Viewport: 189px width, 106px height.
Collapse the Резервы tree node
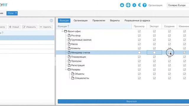66,69
